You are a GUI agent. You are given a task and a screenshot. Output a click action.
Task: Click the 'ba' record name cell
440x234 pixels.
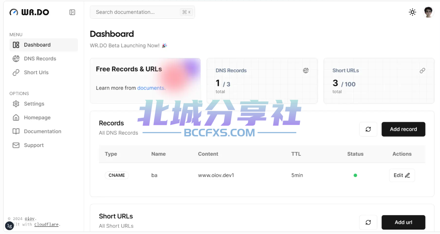154,175
